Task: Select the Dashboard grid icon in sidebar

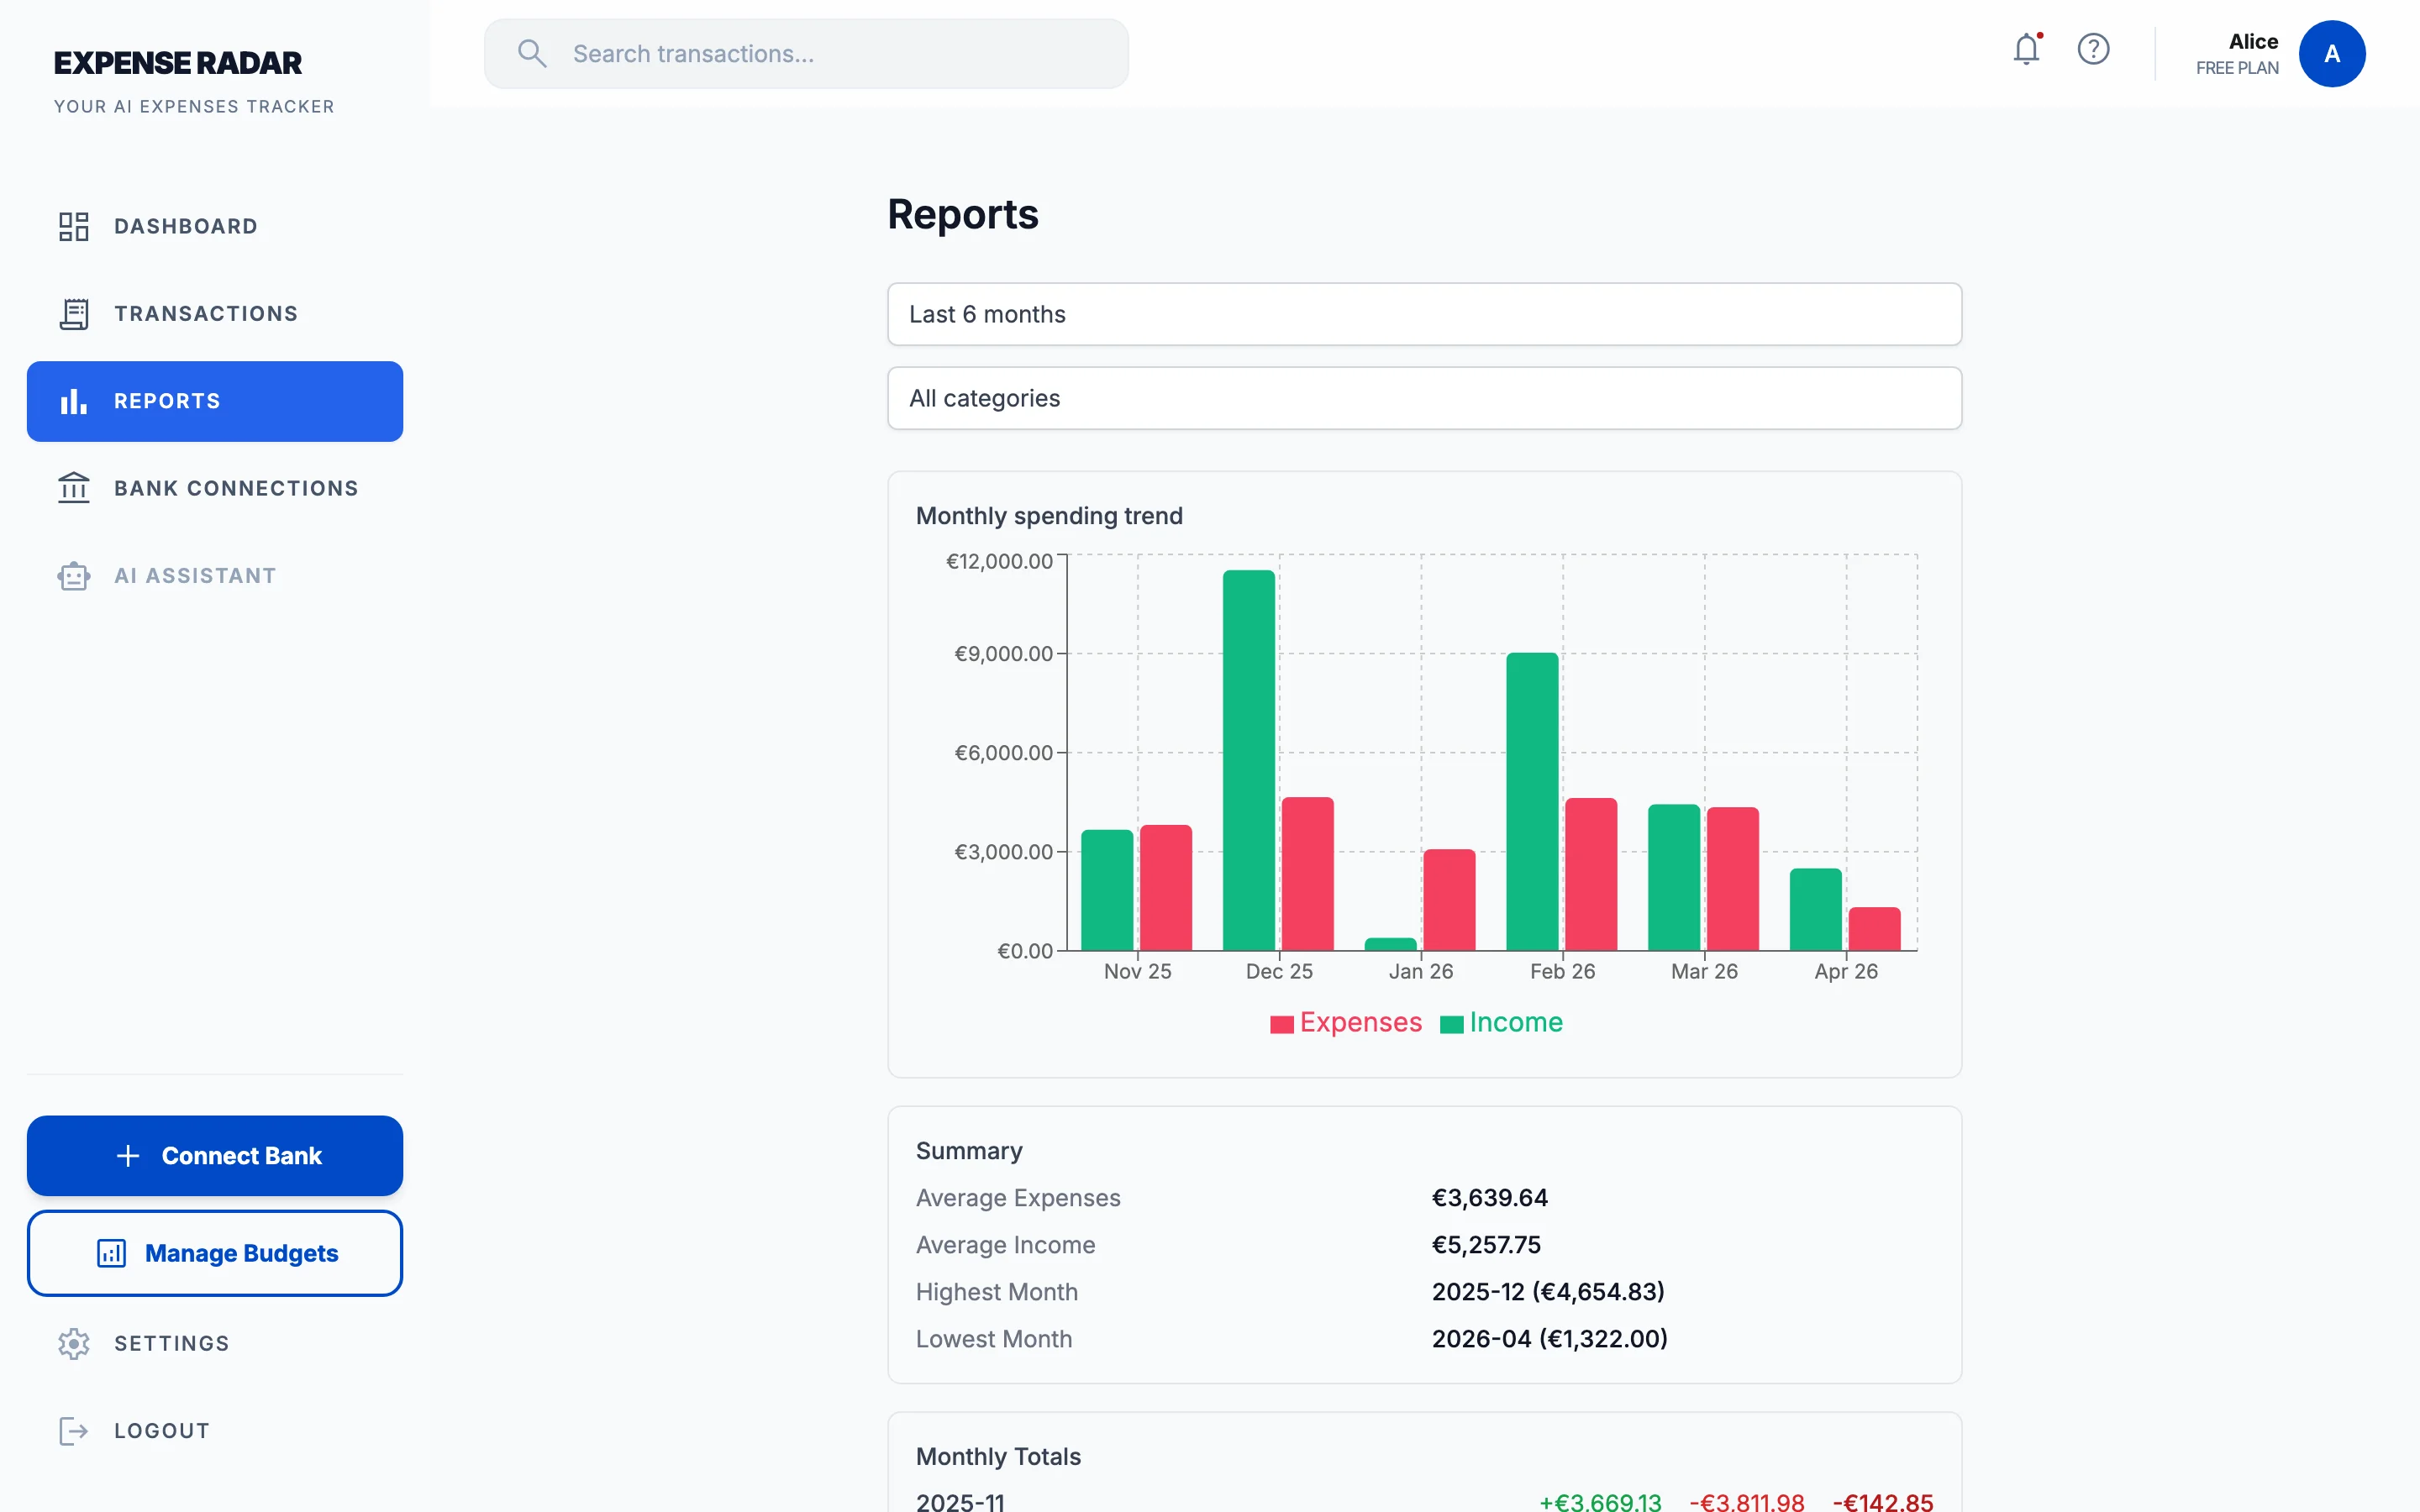Action: pos(74,226)
